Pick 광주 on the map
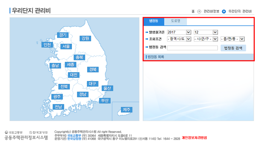Image resolution: width=258 pixels, height=143 pixels. (x=57, y=97)
